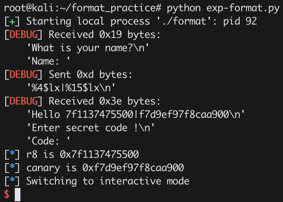The height and width of the screenshot is (202, 283).
Task: Click the command text 'python exp-format.py'
Action: click(x=223, y=8)
